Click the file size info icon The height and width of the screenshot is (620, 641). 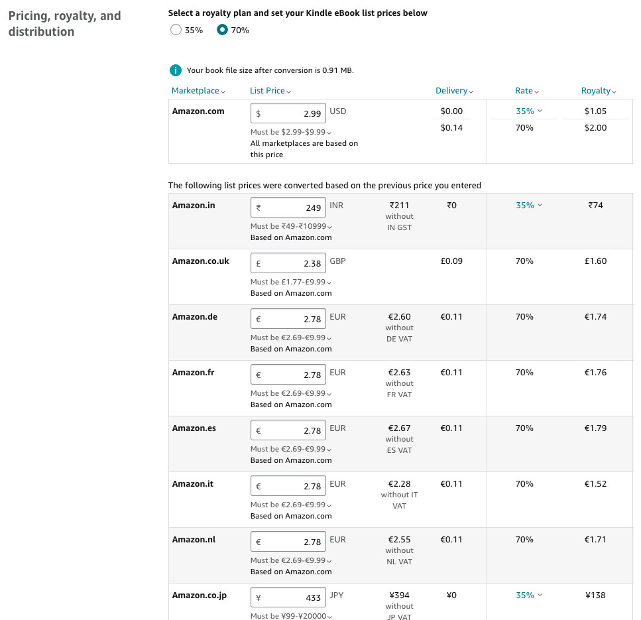tap(176, 70)
